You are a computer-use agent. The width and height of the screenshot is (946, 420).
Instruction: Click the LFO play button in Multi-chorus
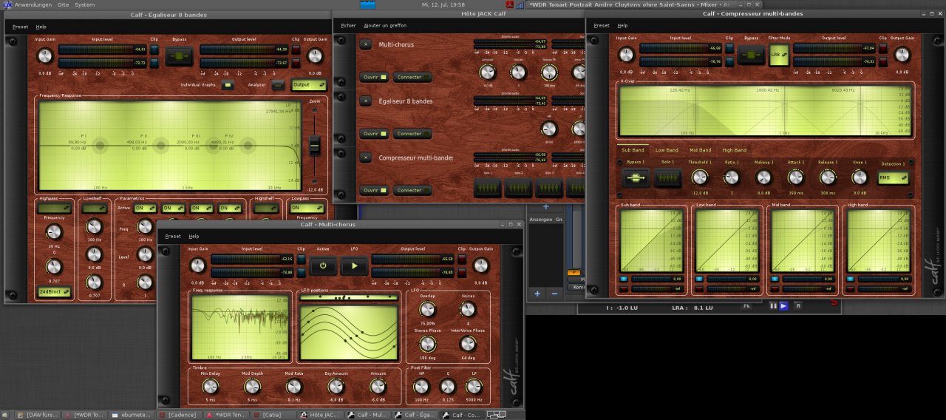point(354,266)
